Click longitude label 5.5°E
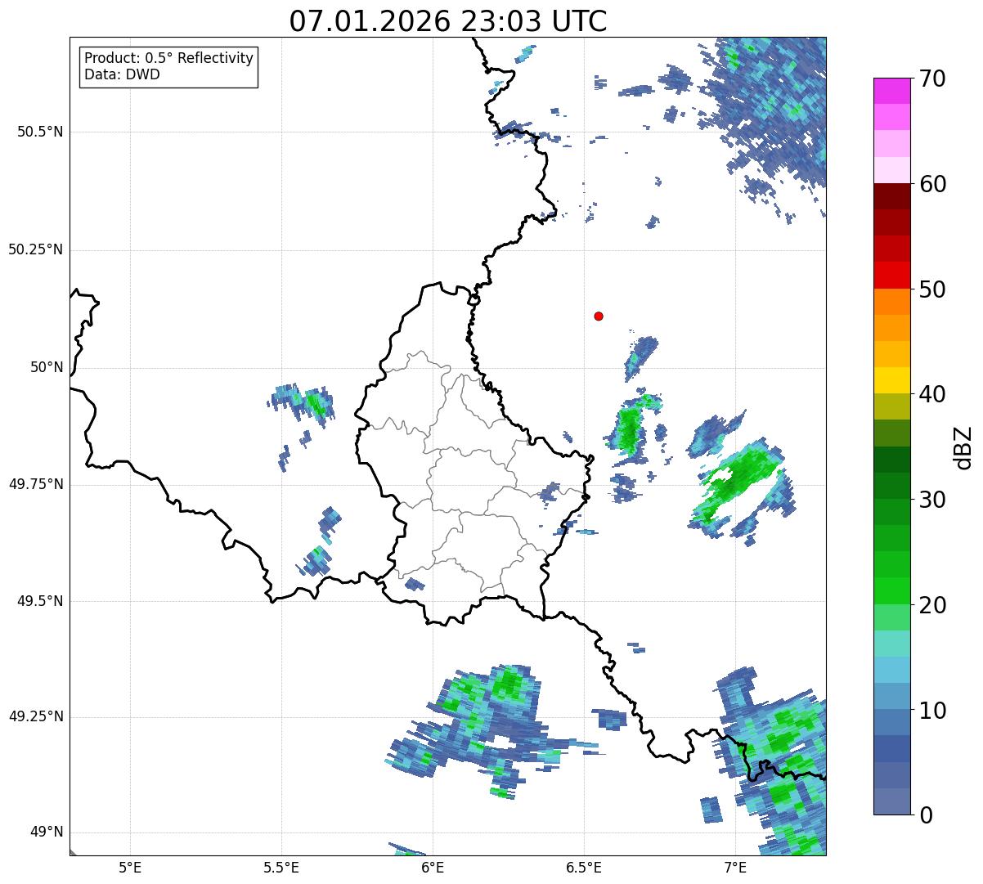 click(x=281, y=867)
